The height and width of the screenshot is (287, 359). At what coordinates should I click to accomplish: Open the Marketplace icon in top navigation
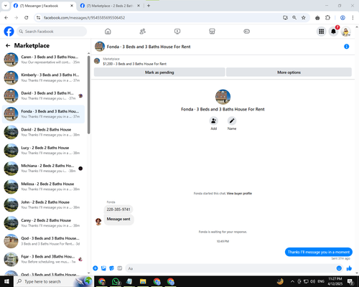point(212,32)
